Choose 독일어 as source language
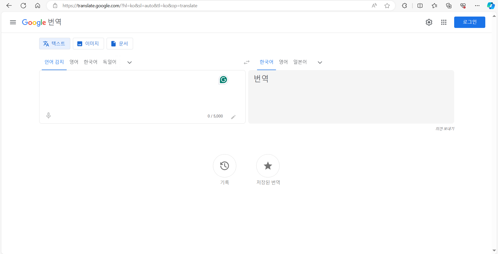The height and width of the screenshot is (254, 498). click(x=110, y=62)
